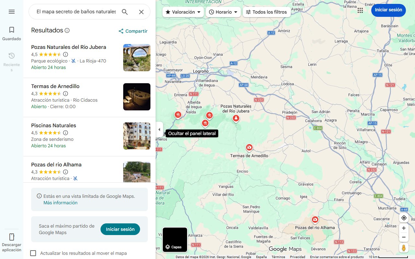
Task: Open the Capas map layers selector
Action: tap(175, 240)
